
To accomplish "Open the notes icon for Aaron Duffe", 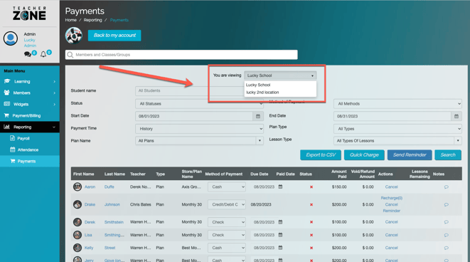I will pyautogui.click(x=446, y=187).
